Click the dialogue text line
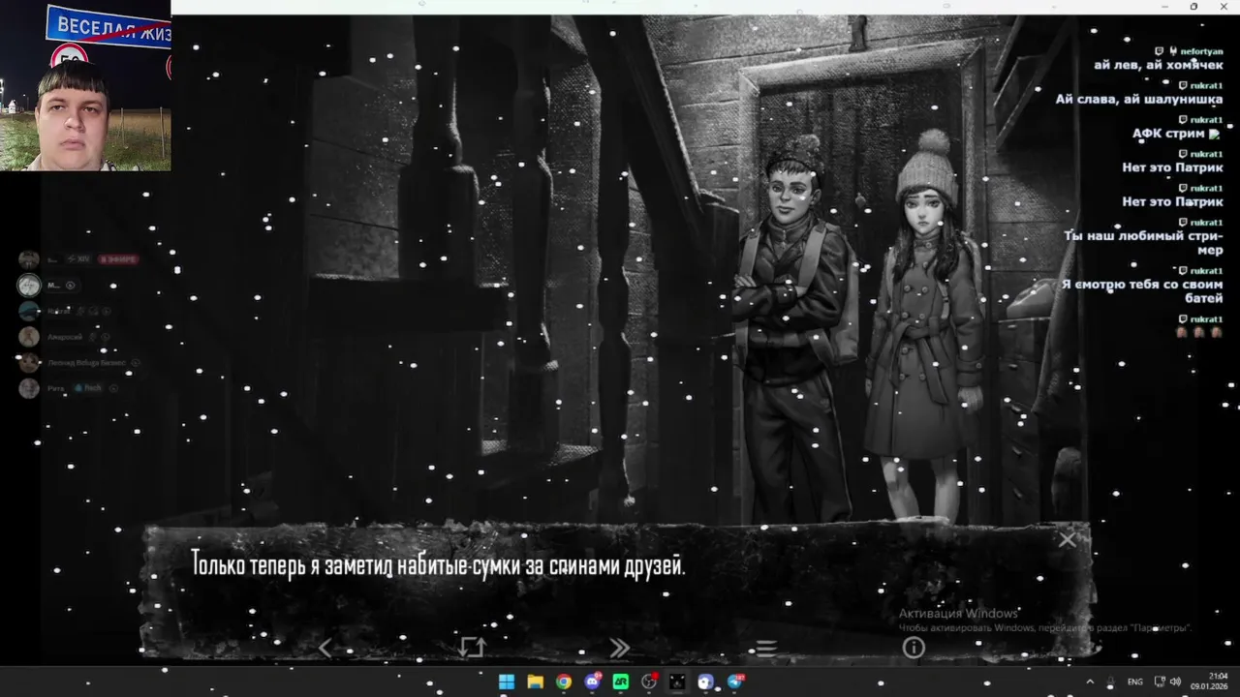The image size is (1240, 697). [438, 565]
